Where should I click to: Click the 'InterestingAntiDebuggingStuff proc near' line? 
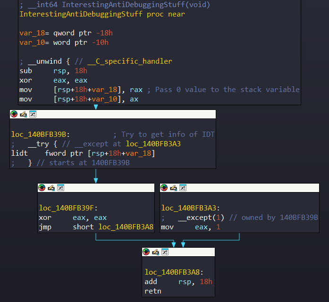pos(102,14)
